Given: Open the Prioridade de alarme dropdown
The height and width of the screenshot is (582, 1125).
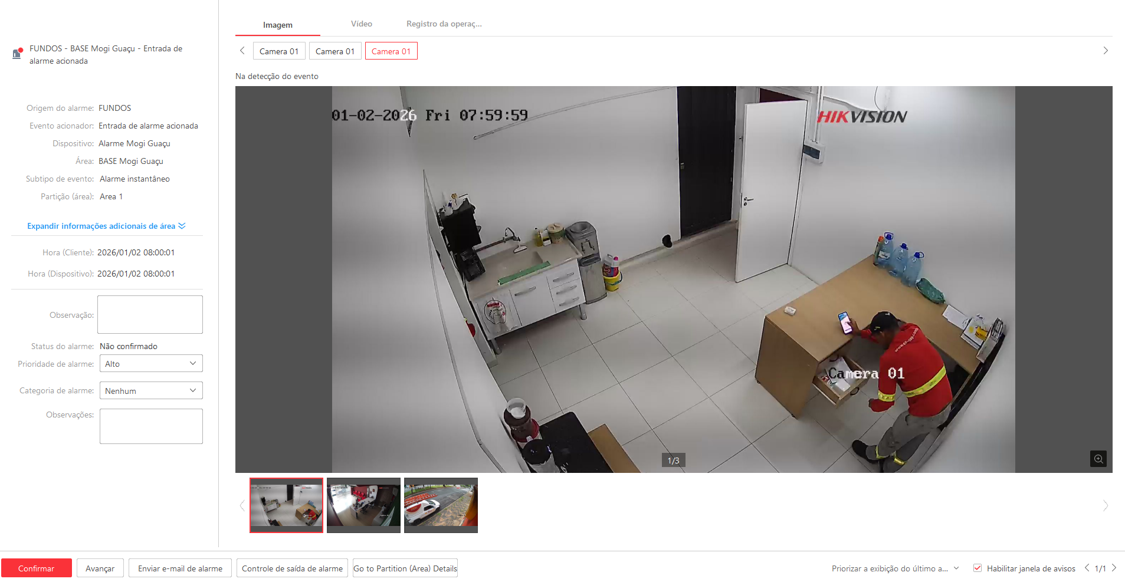Looking at the screenshot, I should [150, 364].
